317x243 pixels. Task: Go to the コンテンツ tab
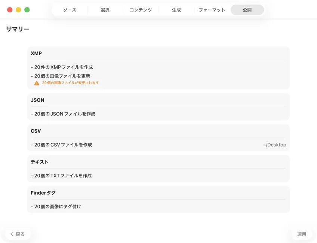coord(141,10)
